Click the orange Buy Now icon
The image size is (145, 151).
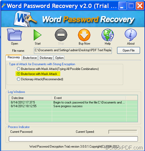(x=84, y=35)
